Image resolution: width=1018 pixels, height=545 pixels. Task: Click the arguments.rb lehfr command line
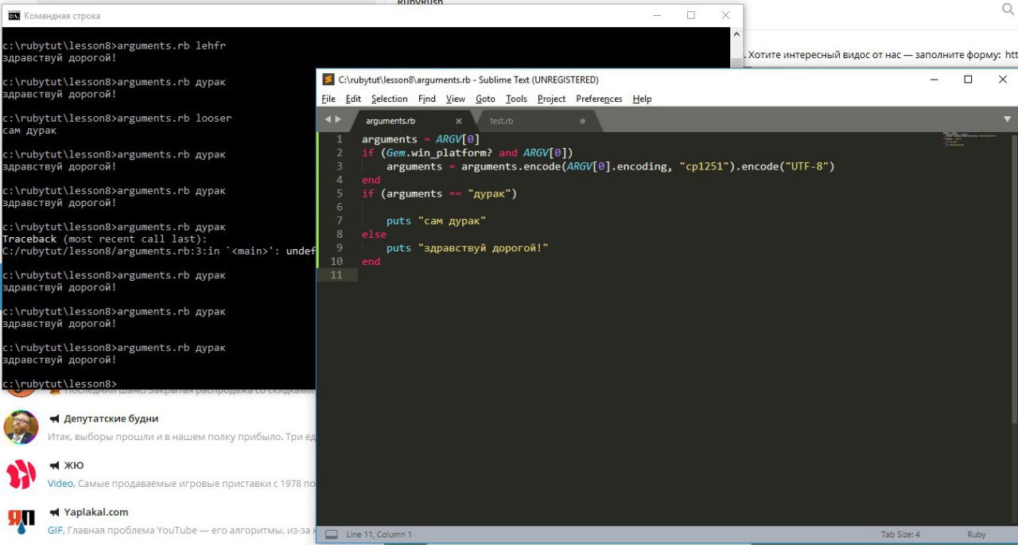114,45
